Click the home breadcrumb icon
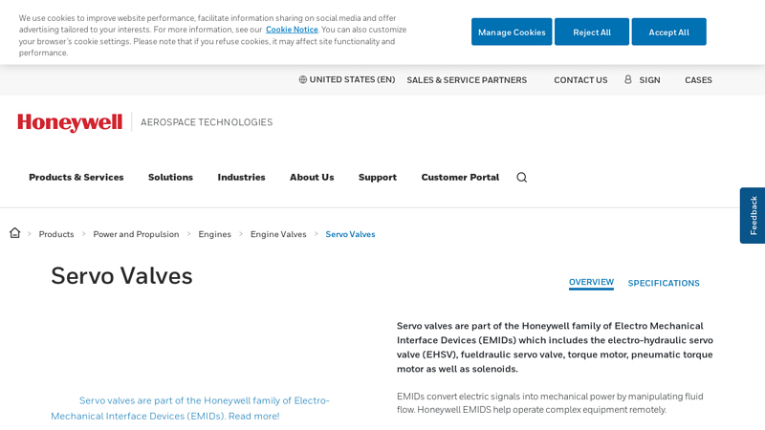Image resolution: width=765 pixels, height=430 pixels. click(15, 233)
